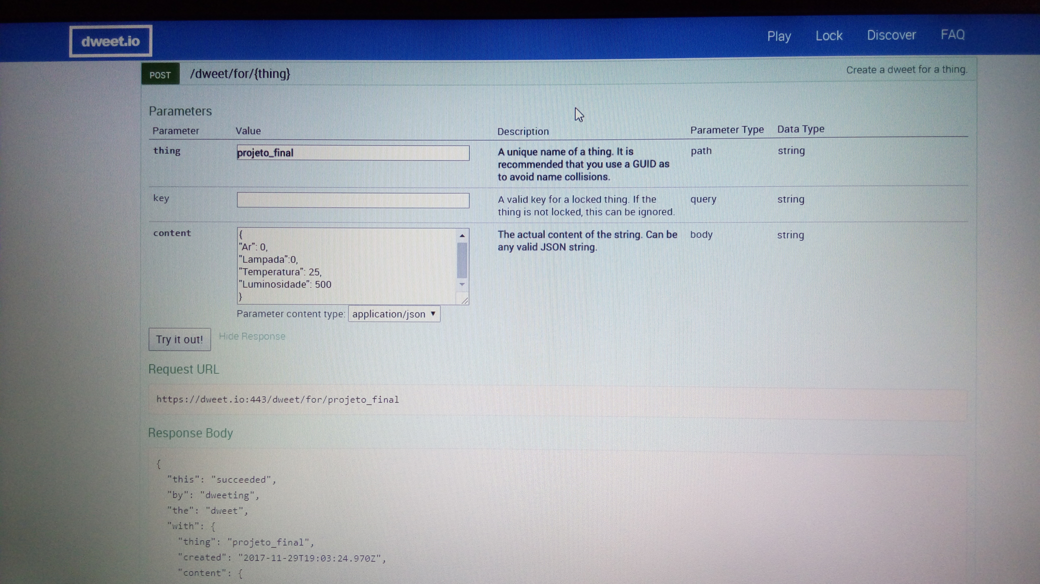Click the 'Description' column header
The image size is (1040, 584).
coord(523,131)
